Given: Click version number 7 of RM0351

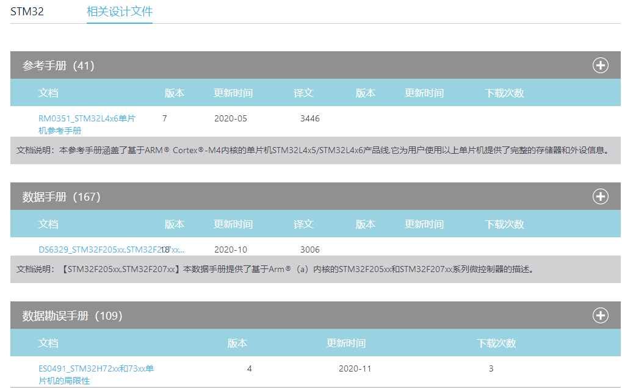Looking at the screenshot, I should pyautogui.click(x=165, y=118).
